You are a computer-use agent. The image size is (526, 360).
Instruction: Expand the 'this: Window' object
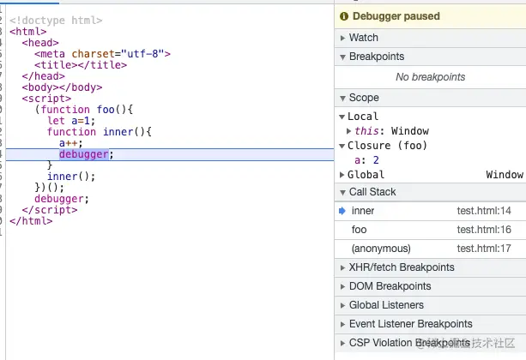[x=348, y=131]
